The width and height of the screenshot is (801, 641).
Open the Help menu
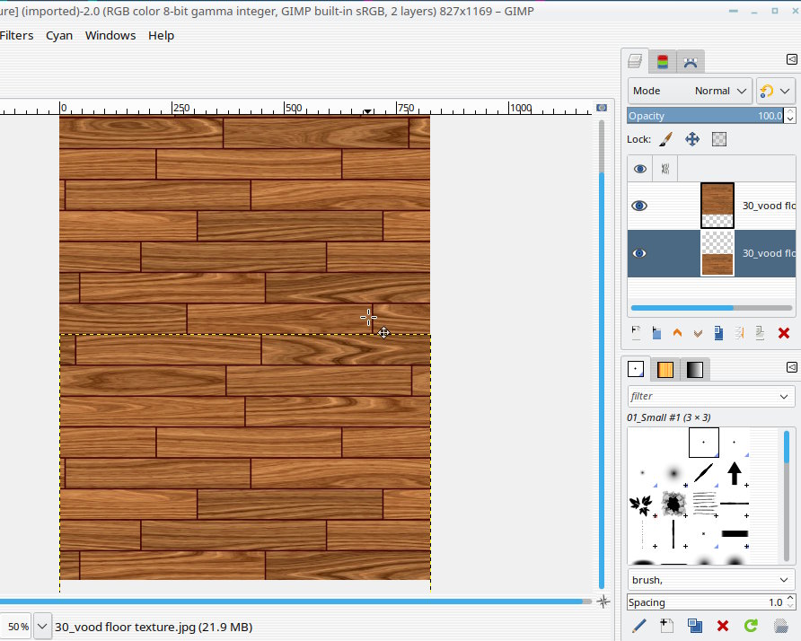(161, 36)
